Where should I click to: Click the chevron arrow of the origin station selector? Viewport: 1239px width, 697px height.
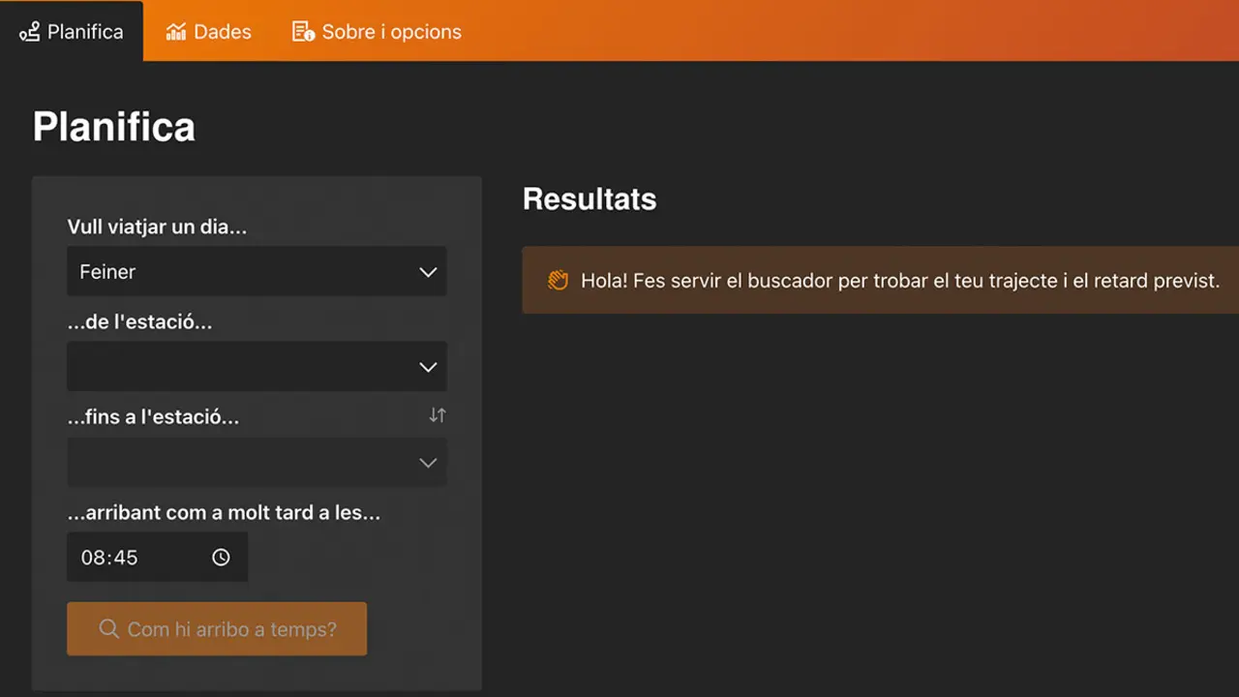pyautogui.click(x=428, y=367)
